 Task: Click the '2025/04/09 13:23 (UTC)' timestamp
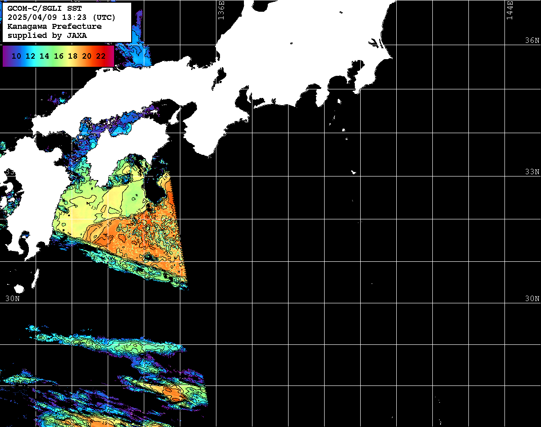[61, 18]
